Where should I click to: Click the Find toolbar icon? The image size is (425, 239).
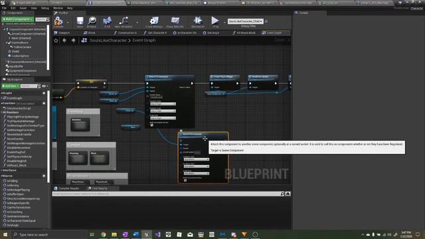tap(108, 22)
